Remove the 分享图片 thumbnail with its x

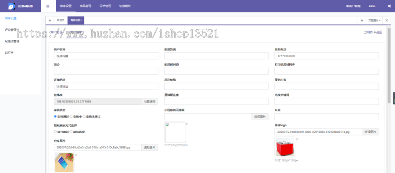pos(76,155)
